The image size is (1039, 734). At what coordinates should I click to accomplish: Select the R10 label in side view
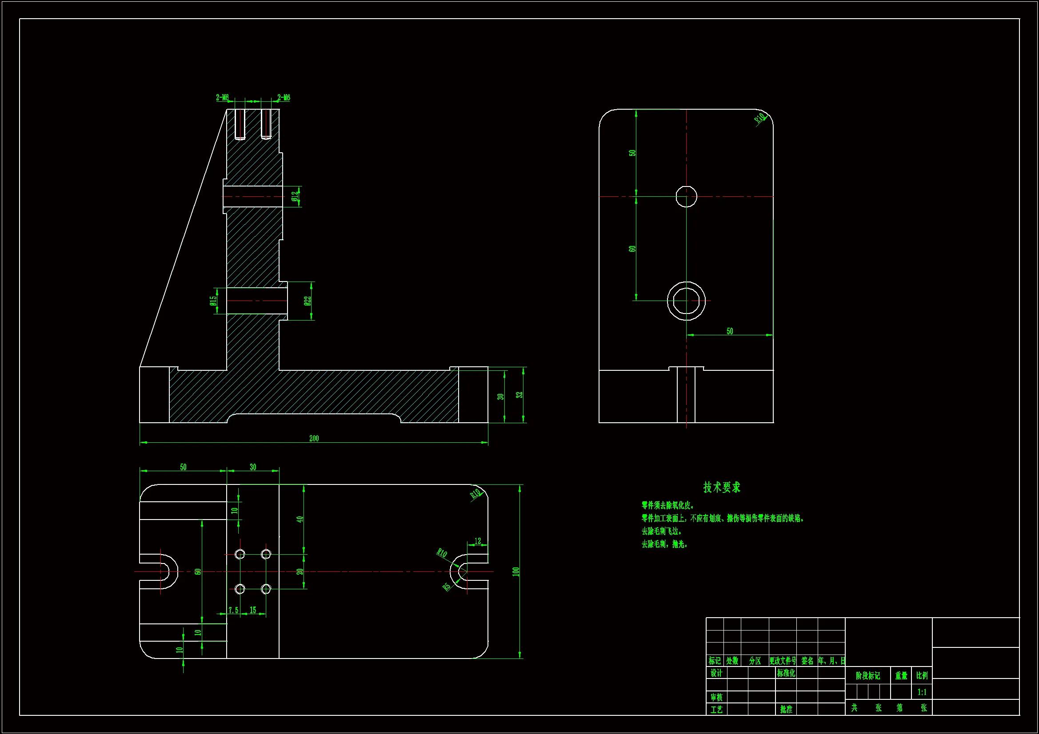pos(760,119)
